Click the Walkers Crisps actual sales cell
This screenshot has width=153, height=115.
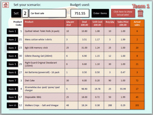(137, 105)
